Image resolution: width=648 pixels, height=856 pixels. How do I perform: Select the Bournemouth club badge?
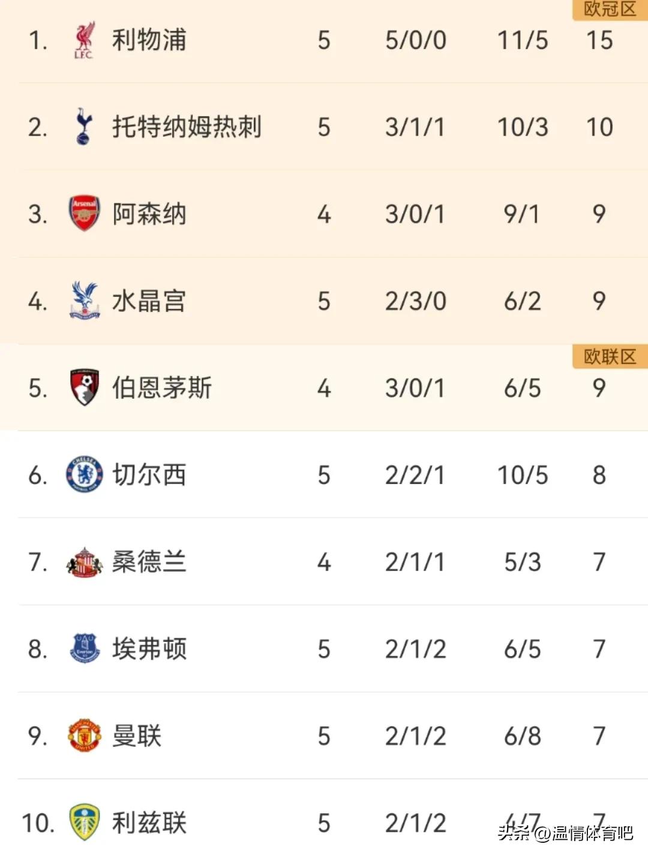point(84,388)
